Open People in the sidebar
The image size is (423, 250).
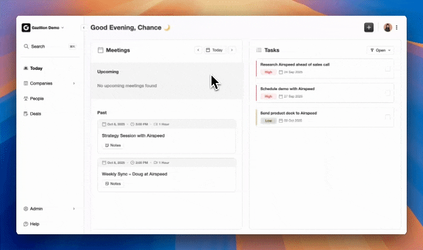point(50,99)
